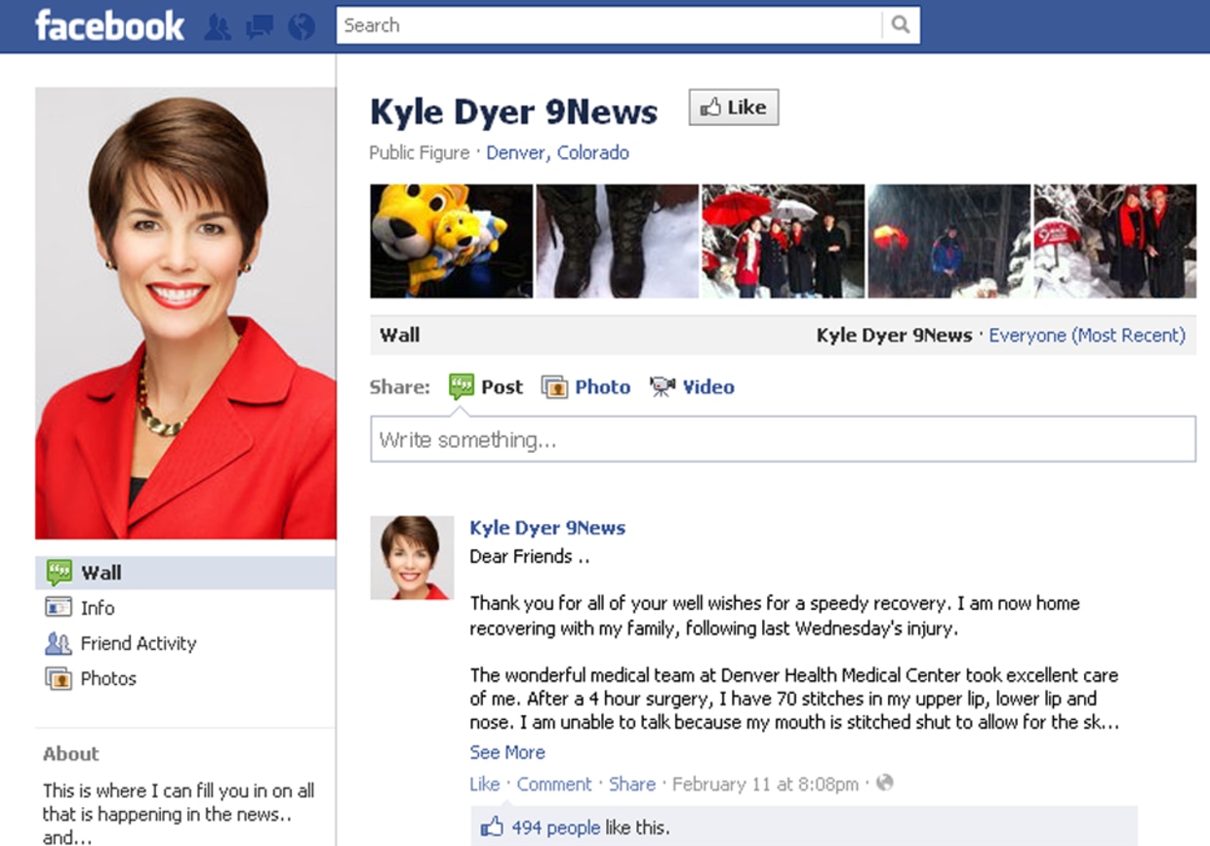Viewport: 1210px width, 846px height.
Task: Click the Friend Activity people icon
Action: 59,643
